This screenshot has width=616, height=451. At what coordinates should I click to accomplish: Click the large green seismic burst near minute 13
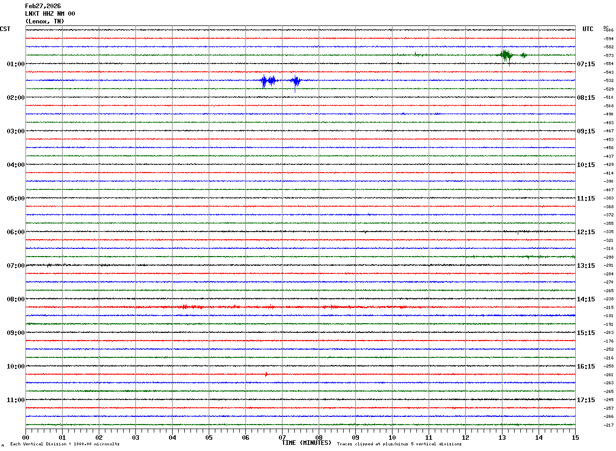506,55
